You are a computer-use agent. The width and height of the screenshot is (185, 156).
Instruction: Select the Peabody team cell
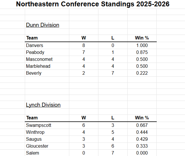pyautogui.click(x=35, y=52)
